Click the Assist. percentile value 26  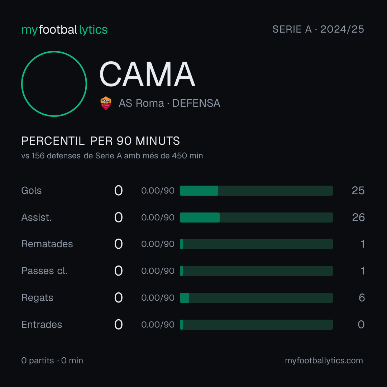[x=358, y=218]
